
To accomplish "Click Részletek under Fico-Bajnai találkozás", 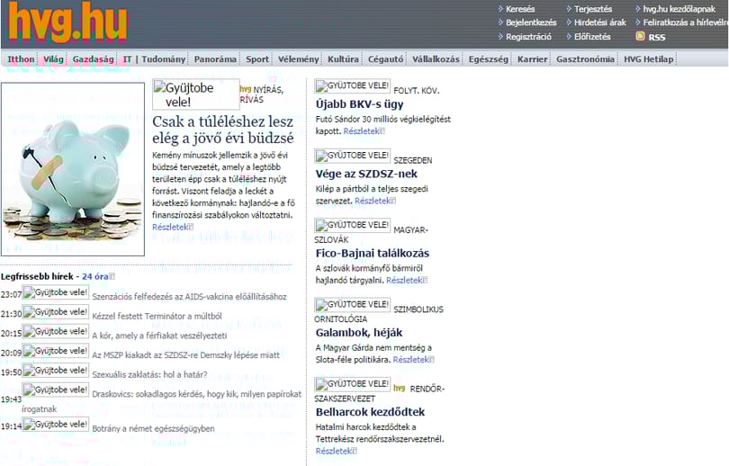I will 404,280.
